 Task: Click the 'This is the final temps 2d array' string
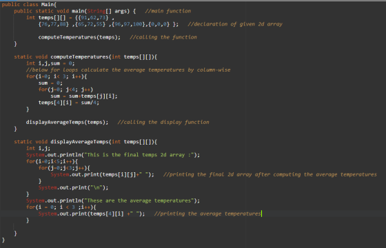139,155
